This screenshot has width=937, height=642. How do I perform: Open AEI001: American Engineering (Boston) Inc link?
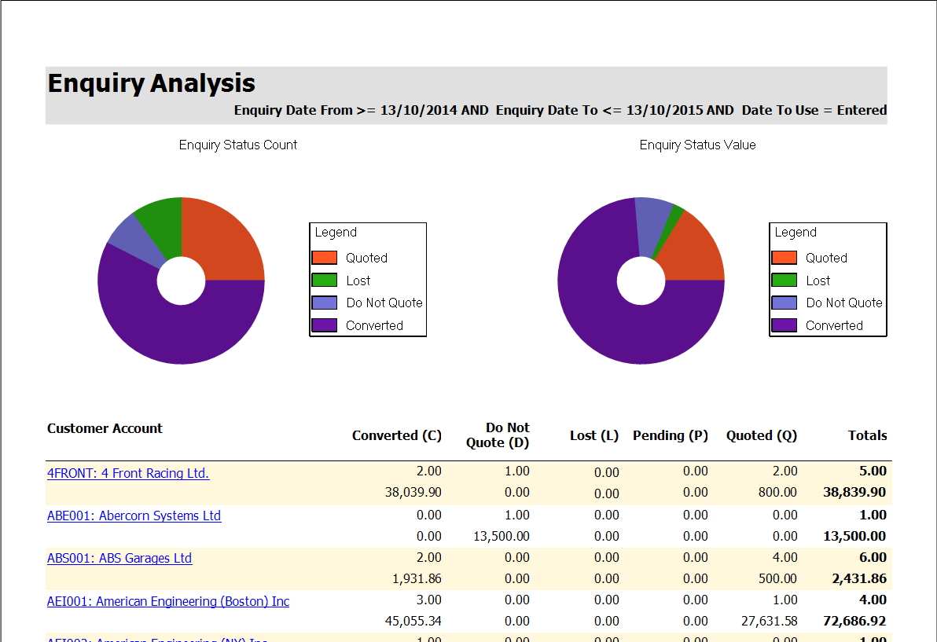(x=168, y=601)
